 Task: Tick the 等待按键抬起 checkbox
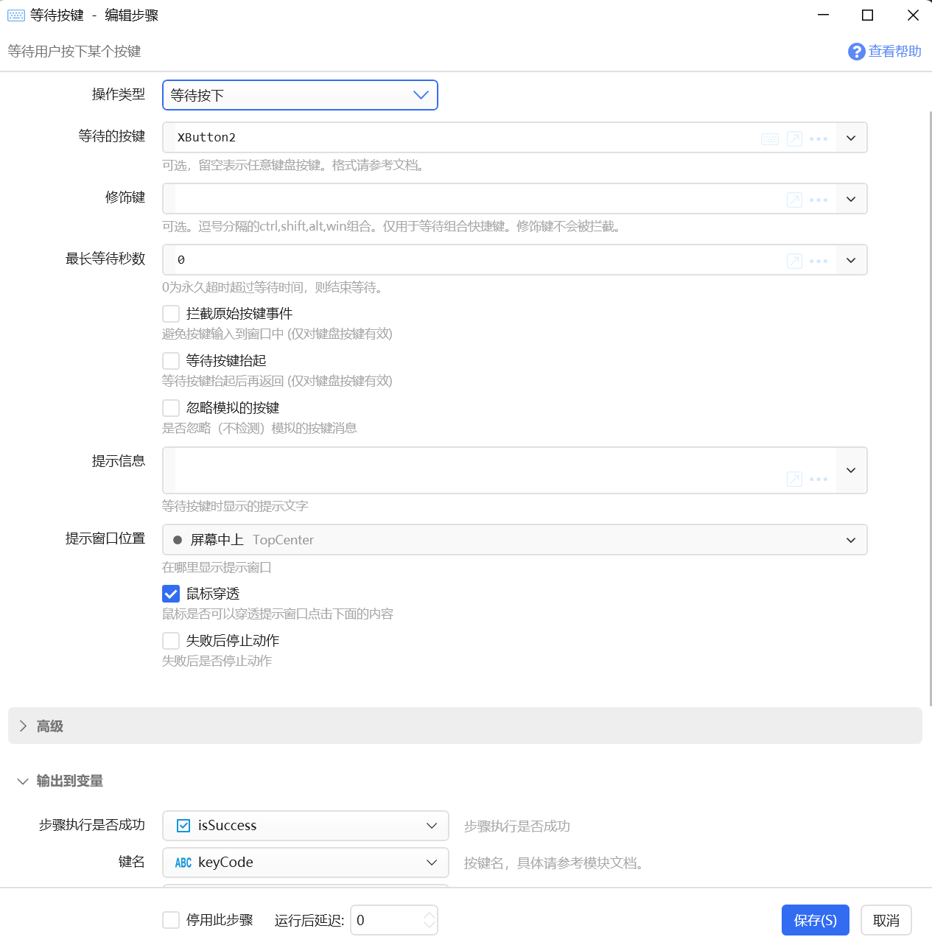171,361
